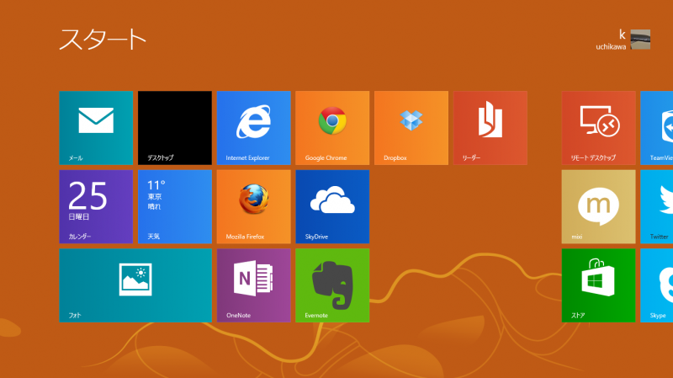Image resolution: width=673 pixels, height=378 pixels.
Task: Launch the OneNote tile
Action: point(254,285)
